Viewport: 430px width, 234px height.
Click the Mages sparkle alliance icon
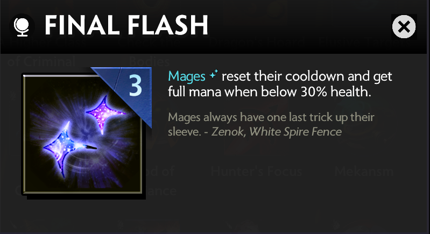click(213, 74)
